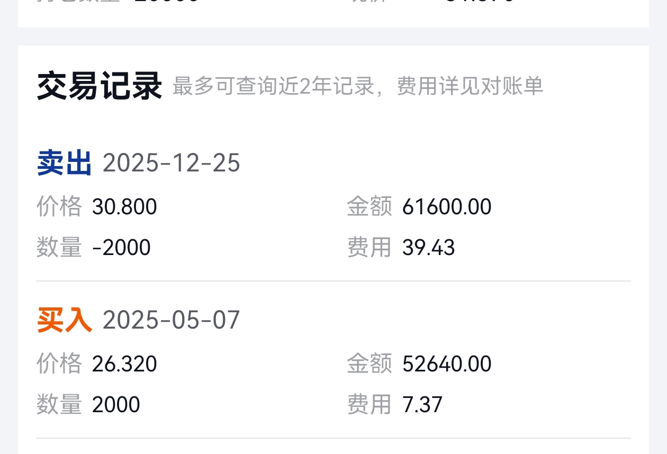Click the 金额 label in the 卖出 record
The width and height of the screenshot is (667, 454).
point(369,207)
